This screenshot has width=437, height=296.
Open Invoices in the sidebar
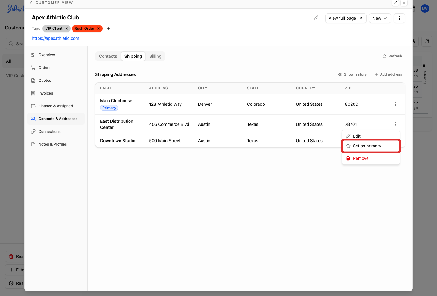[56, 93]
